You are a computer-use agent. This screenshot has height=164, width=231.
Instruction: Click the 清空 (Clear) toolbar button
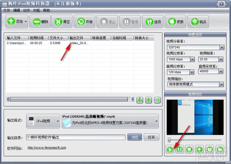click(x=62, y=22)
